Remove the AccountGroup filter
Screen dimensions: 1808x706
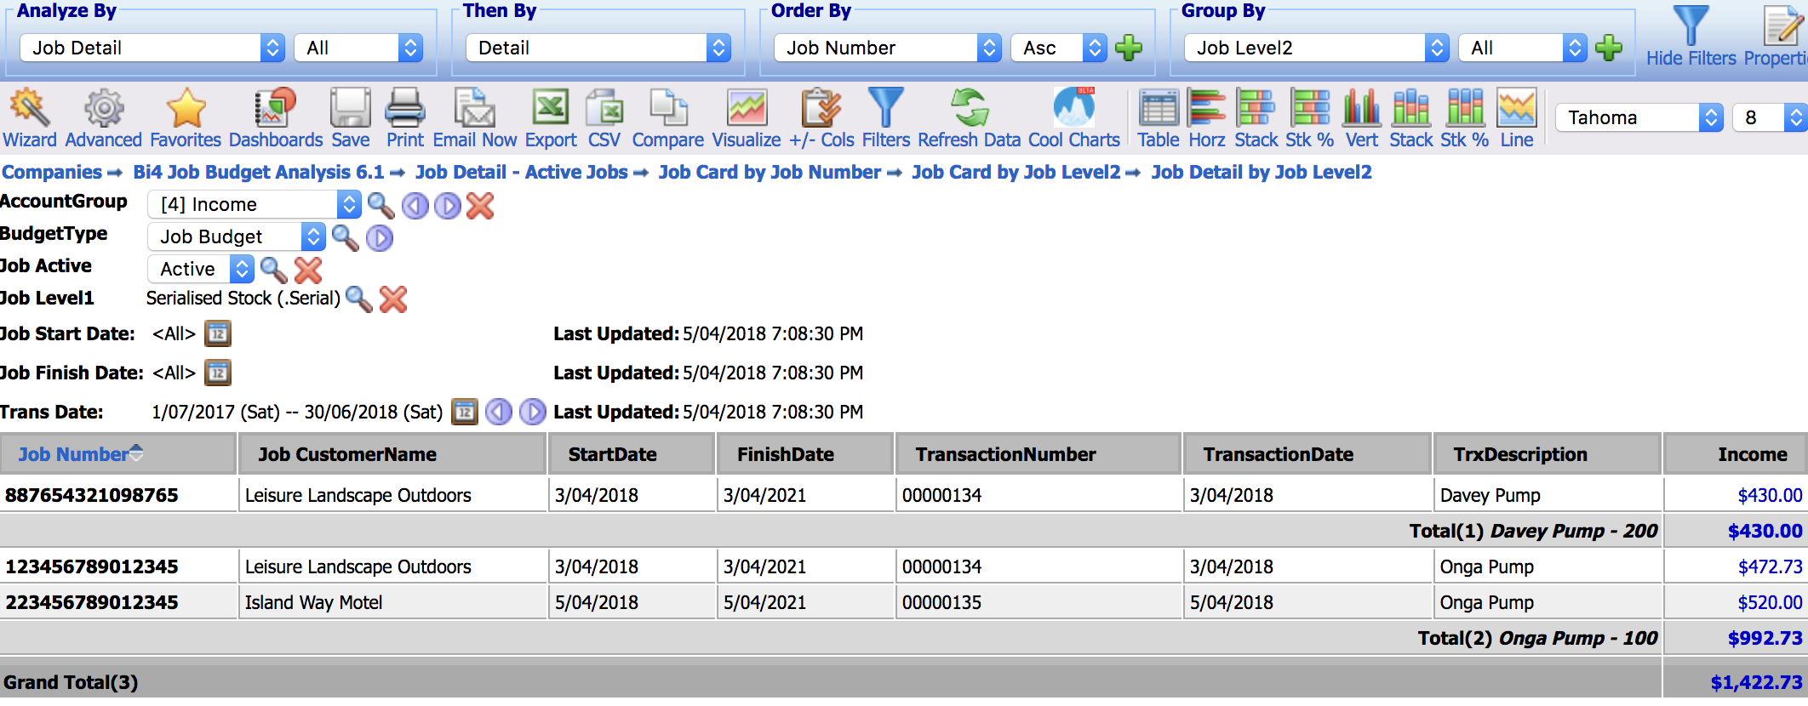(x=480, y=205)
